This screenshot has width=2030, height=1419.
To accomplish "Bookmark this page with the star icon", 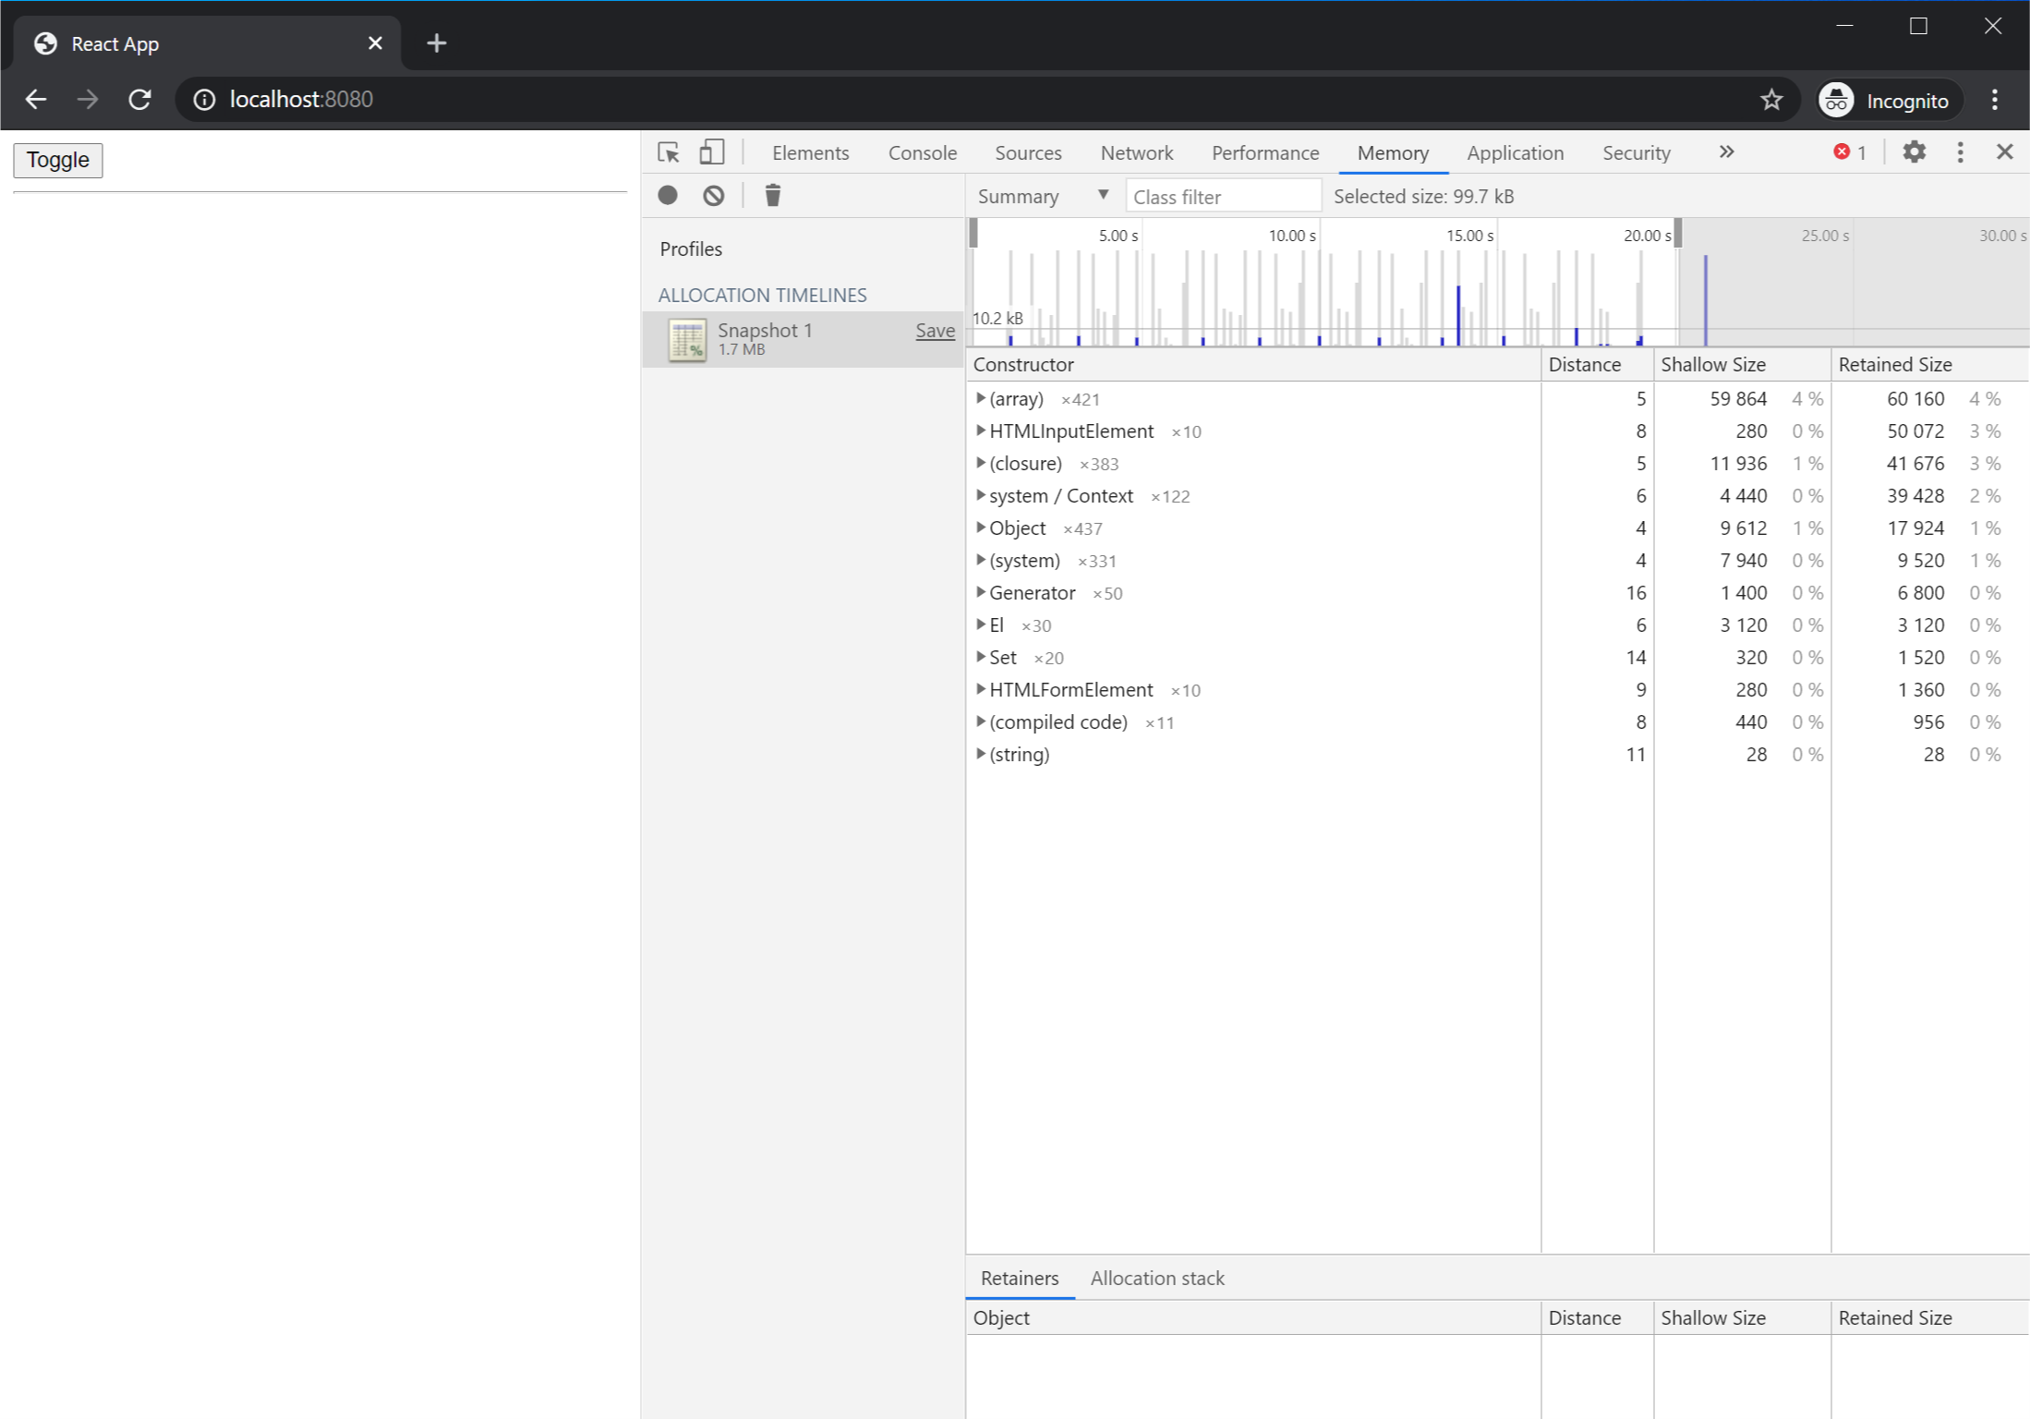I will (x=1770, y=100).
